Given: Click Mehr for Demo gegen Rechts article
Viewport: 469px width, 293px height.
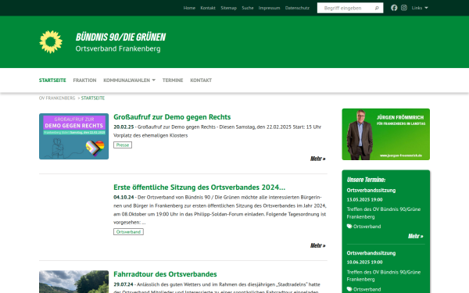Looking at the screenshot, I should (x=318, y=159).
